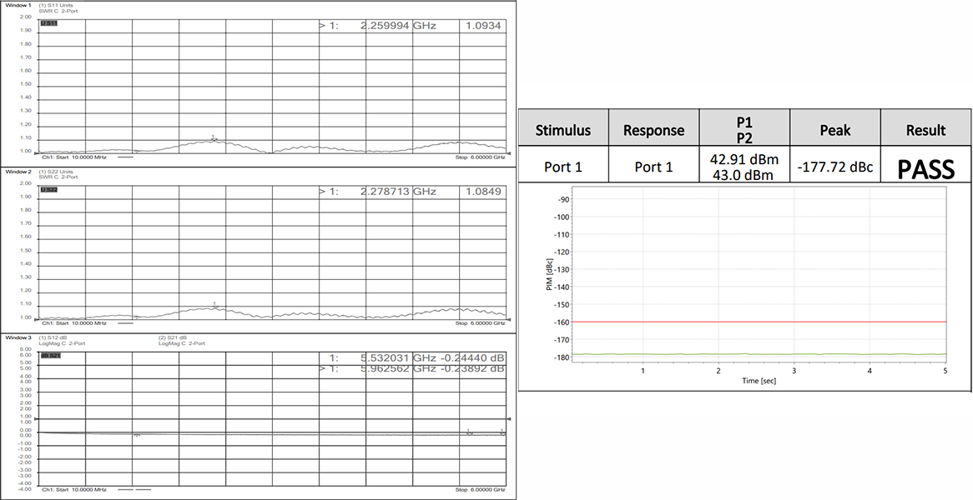Screen dimensions: 973x500
Task: Click marker 1 on the S22 trace
Action: [215, 305]
